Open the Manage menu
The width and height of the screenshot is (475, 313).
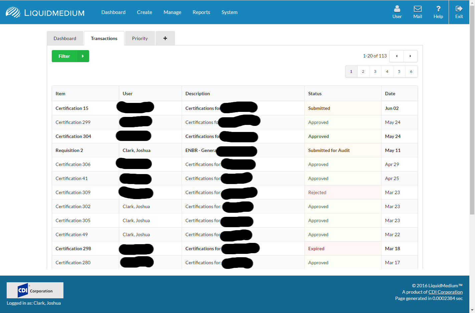coord(172,12)
